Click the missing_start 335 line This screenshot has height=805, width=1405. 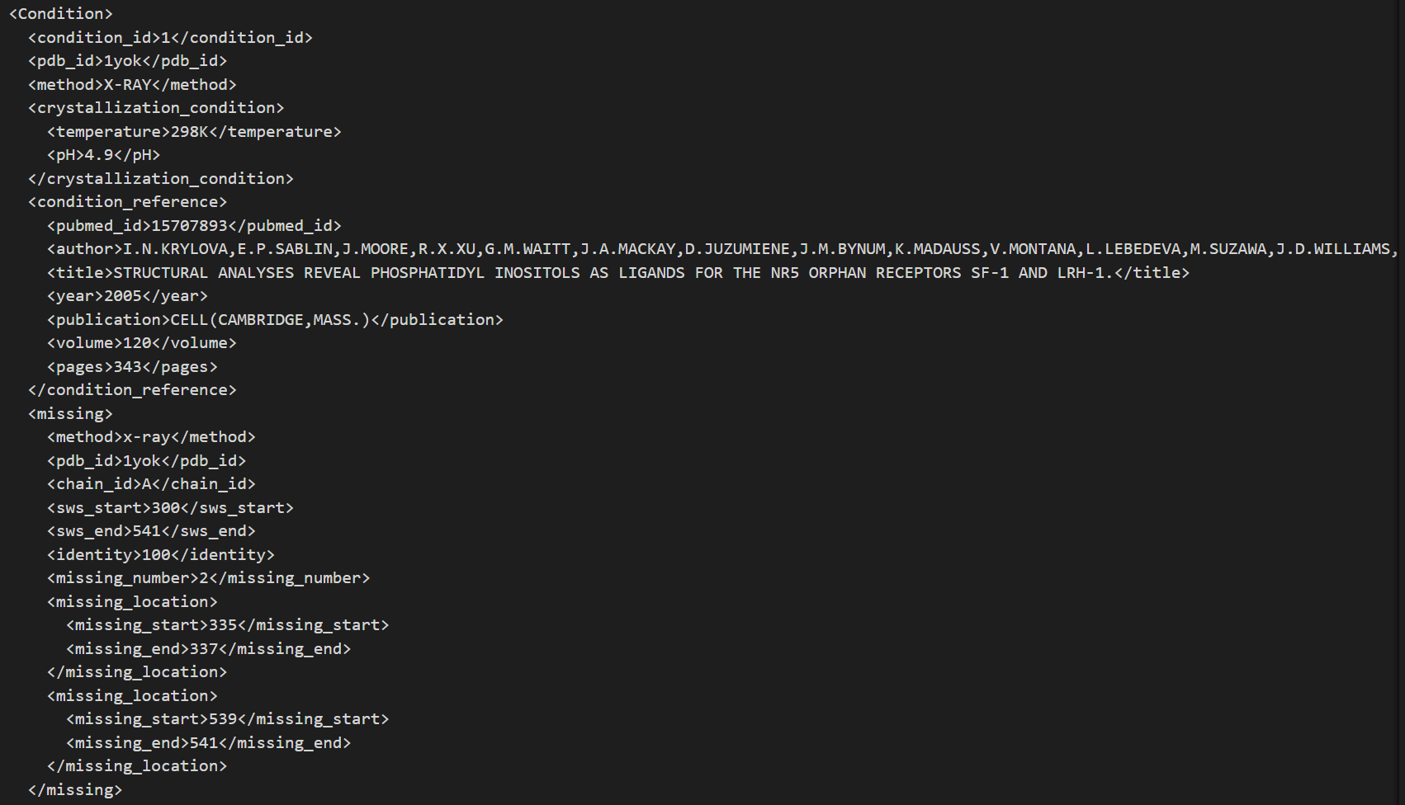point(227,625)
